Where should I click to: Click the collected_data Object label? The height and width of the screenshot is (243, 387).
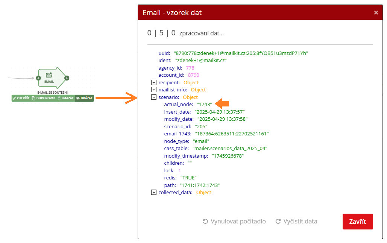(203, 192)
